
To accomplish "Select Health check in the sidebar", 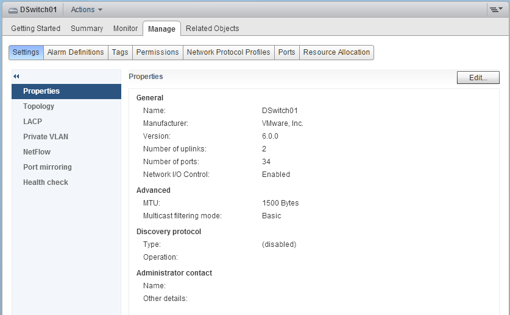I will pyautogui.click(x=46, y=182).
